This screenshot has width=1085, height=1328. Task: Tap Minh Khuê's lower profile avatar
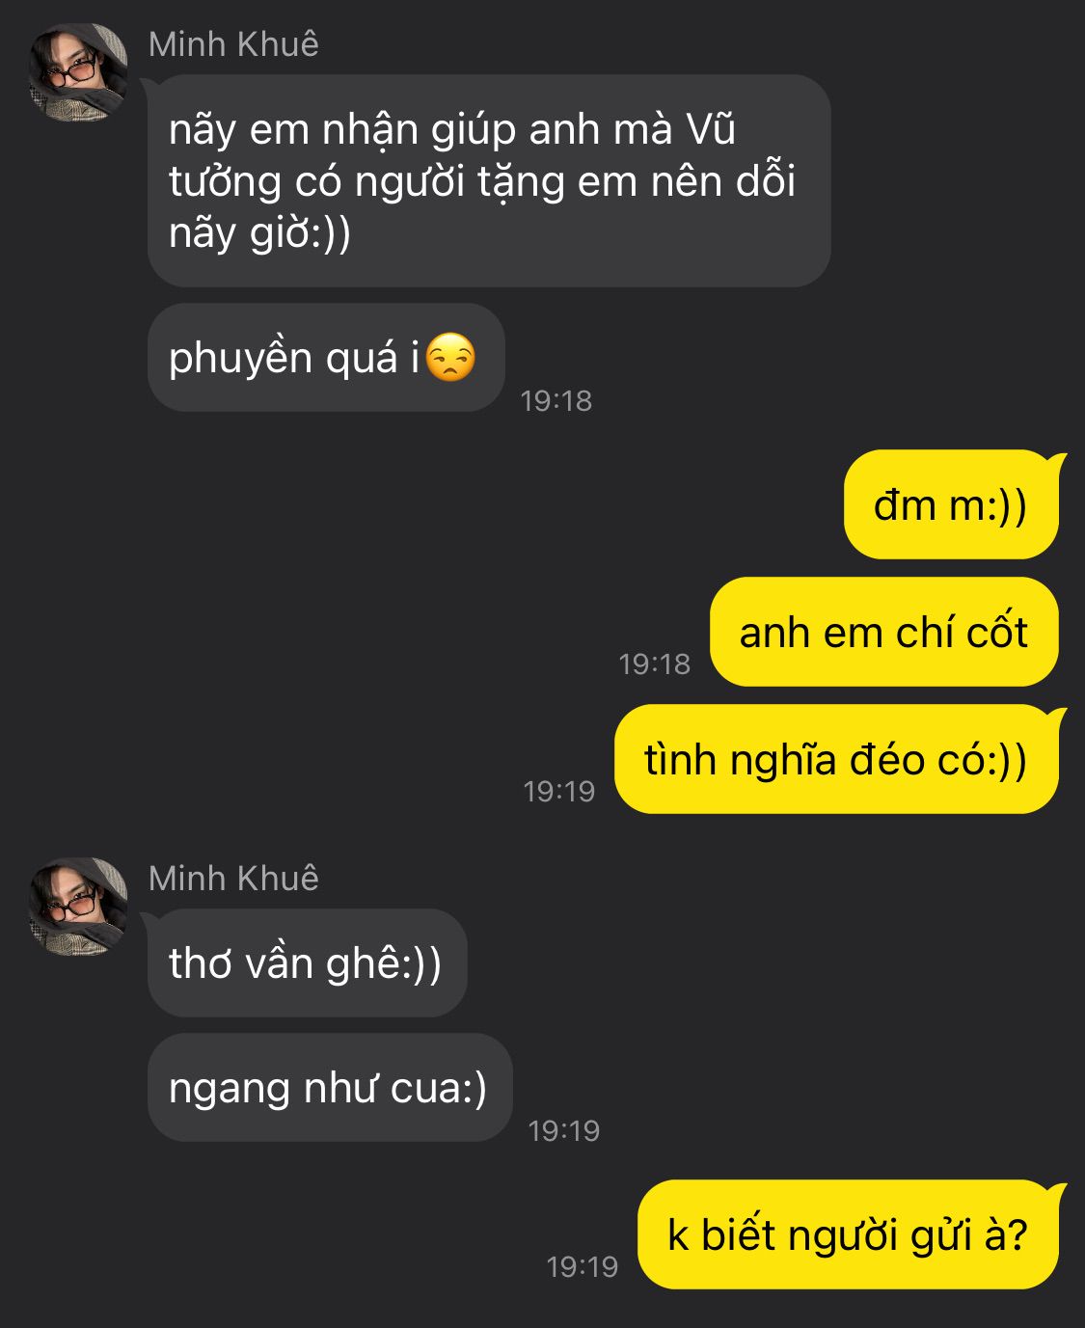click(x=78, y=907)
